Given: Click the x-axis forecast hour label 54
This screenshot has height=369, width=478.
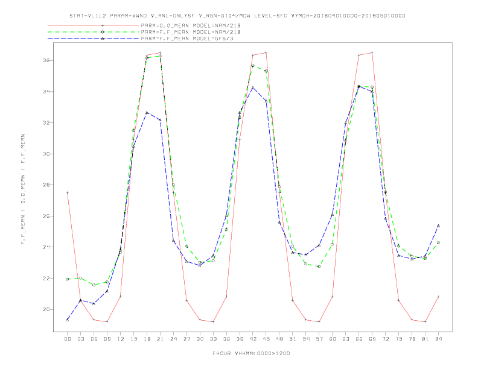Looking at the screenshot, I should [306, 339].
